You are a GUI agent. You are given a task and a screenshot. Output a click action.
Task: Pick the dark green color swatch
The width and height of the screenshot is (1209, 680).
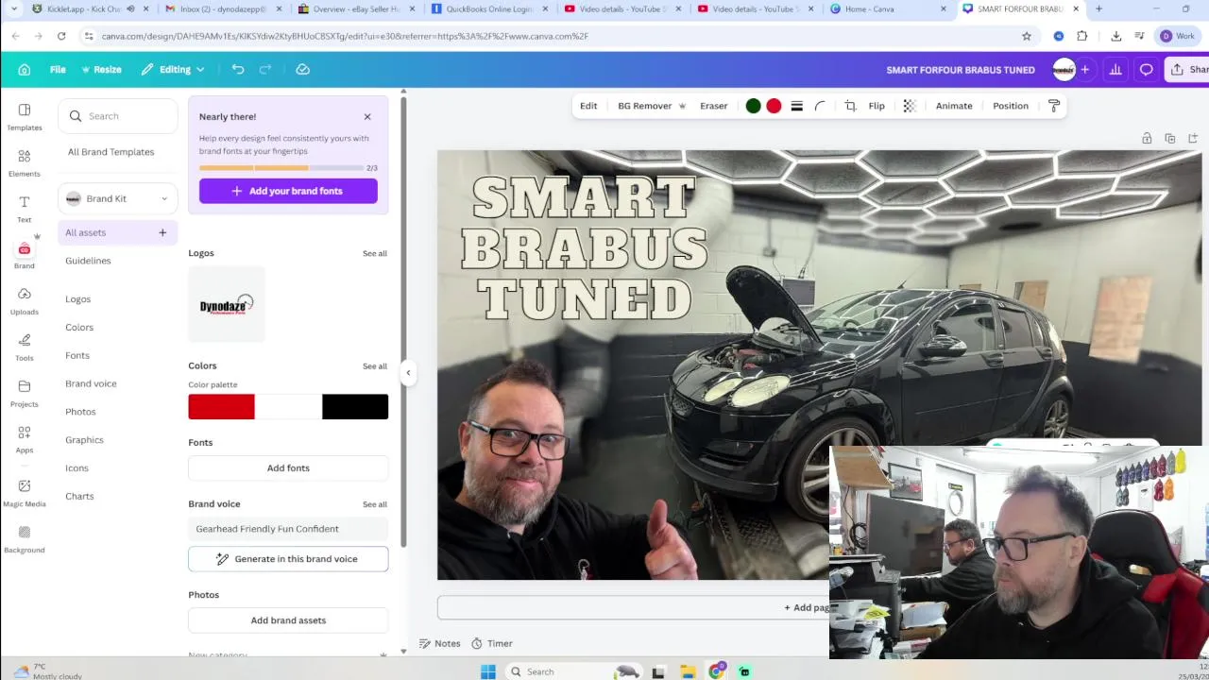(x=753, y=106)
